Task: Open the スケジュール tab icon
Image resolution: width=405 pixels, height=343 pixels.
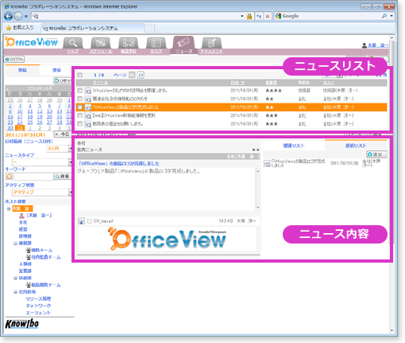Action: (x=101, y=43)
